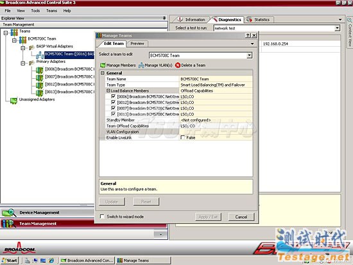Viewport: 353px width, 265px height.
Task: Click the virtual adapter icon beside BCM5708C Team [0016]
Action: click(40, 55)
